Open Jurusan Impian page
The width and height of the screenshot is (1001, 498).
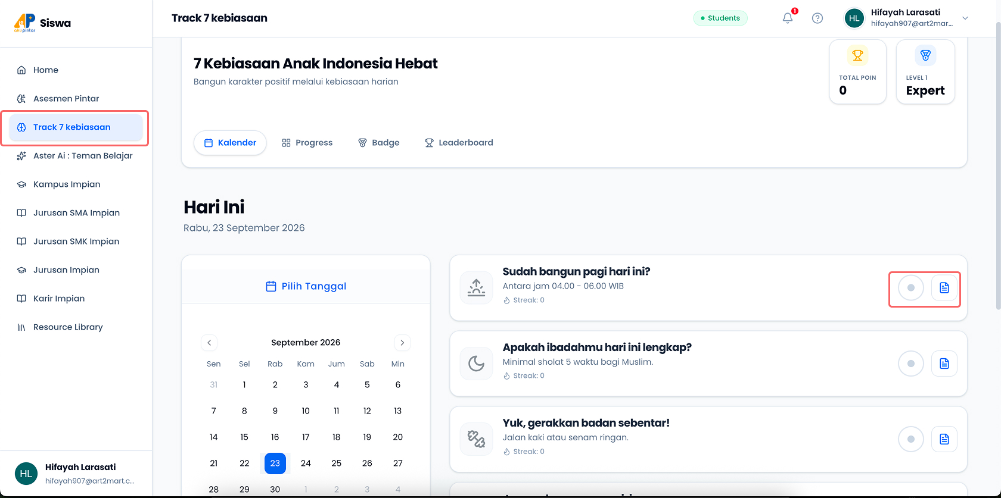pyautogui.click(x=76, y=270)
